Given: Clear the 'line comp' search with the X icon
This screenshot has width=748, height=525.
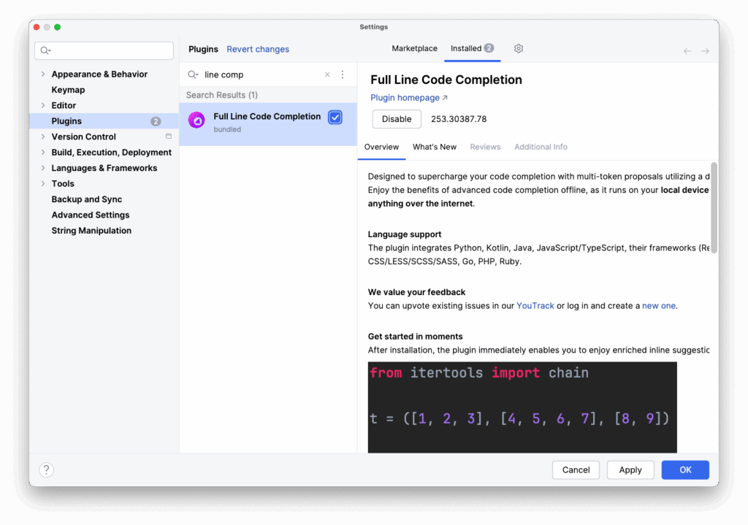Looking at the screenshot, I should [x=327, y=74].
